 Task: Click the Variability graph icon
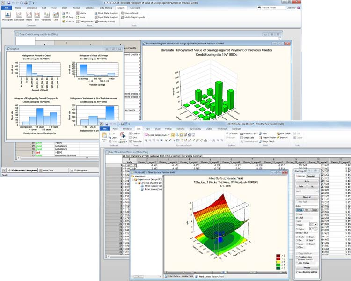(x=46, y=15)
